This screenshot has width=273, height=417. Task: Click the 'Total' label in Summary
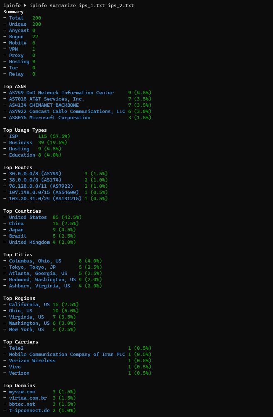coord(16,18)
